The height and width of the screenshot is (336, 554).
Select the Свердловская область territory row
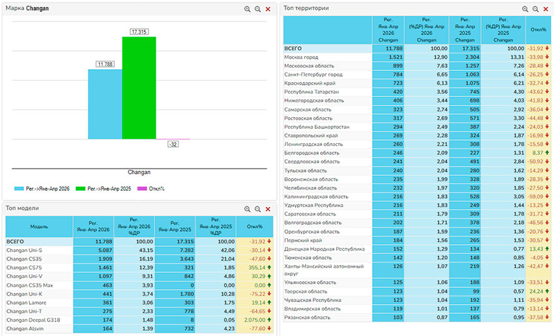[x=417, y=161]
